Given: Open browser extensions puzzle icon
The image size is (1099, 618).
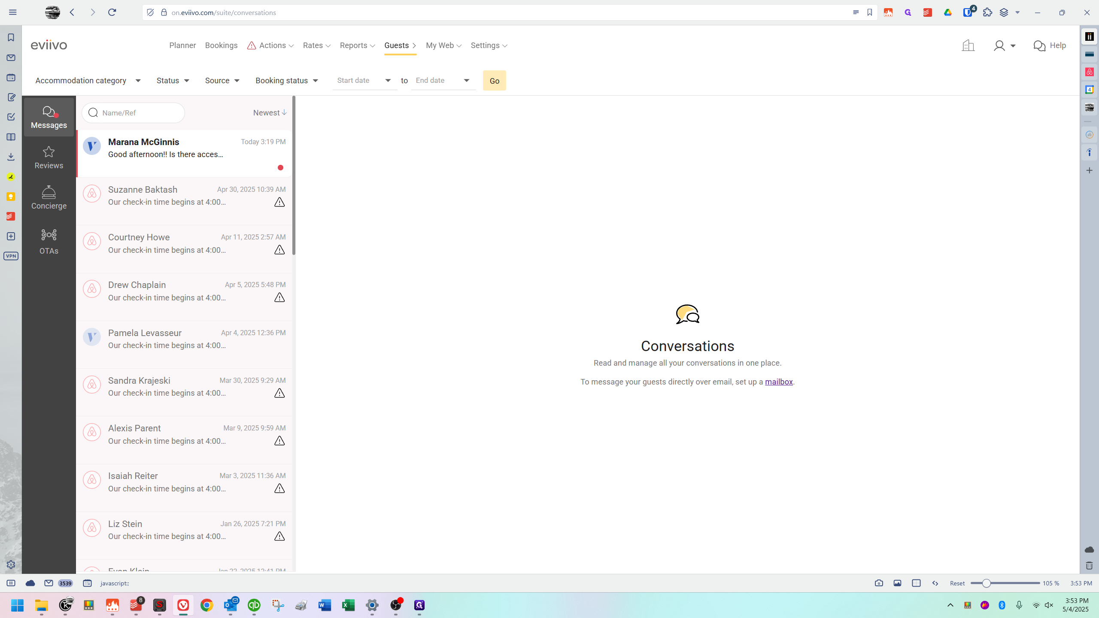Looking at the screenshot, I should tap(987, 12).
